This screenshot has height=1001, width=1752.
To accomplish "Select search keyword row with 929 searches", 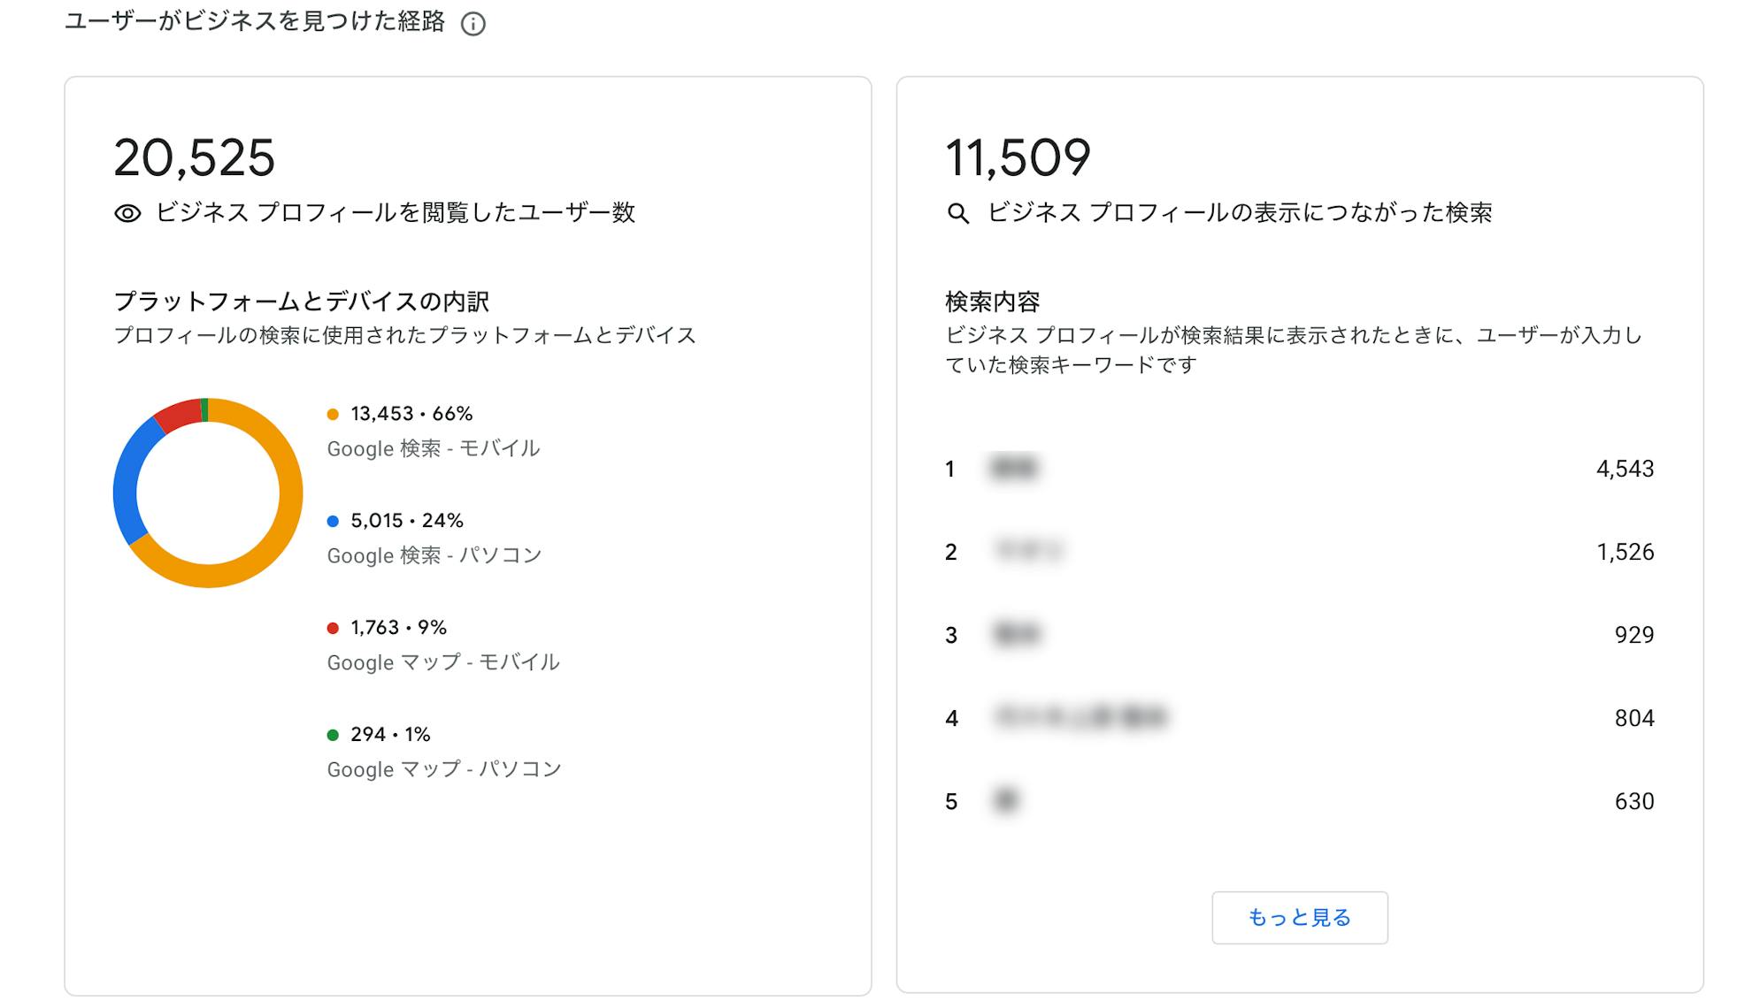I will pos(1299,635).
